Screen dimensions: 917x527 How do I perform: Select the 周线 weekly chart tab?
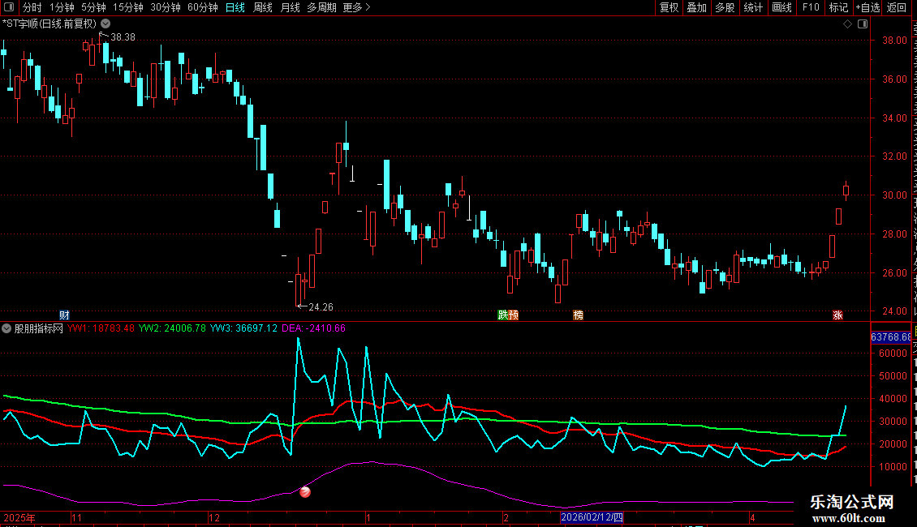(263, 7)
